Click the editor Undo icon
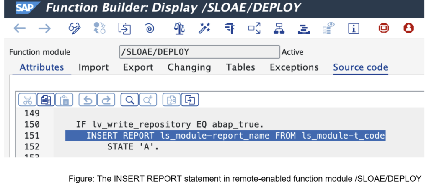 click(88, 100)
